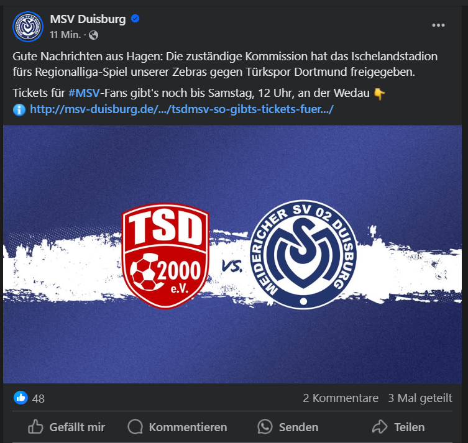Open the 48 reactions count

pyautogui.click(x=39, y=398)
